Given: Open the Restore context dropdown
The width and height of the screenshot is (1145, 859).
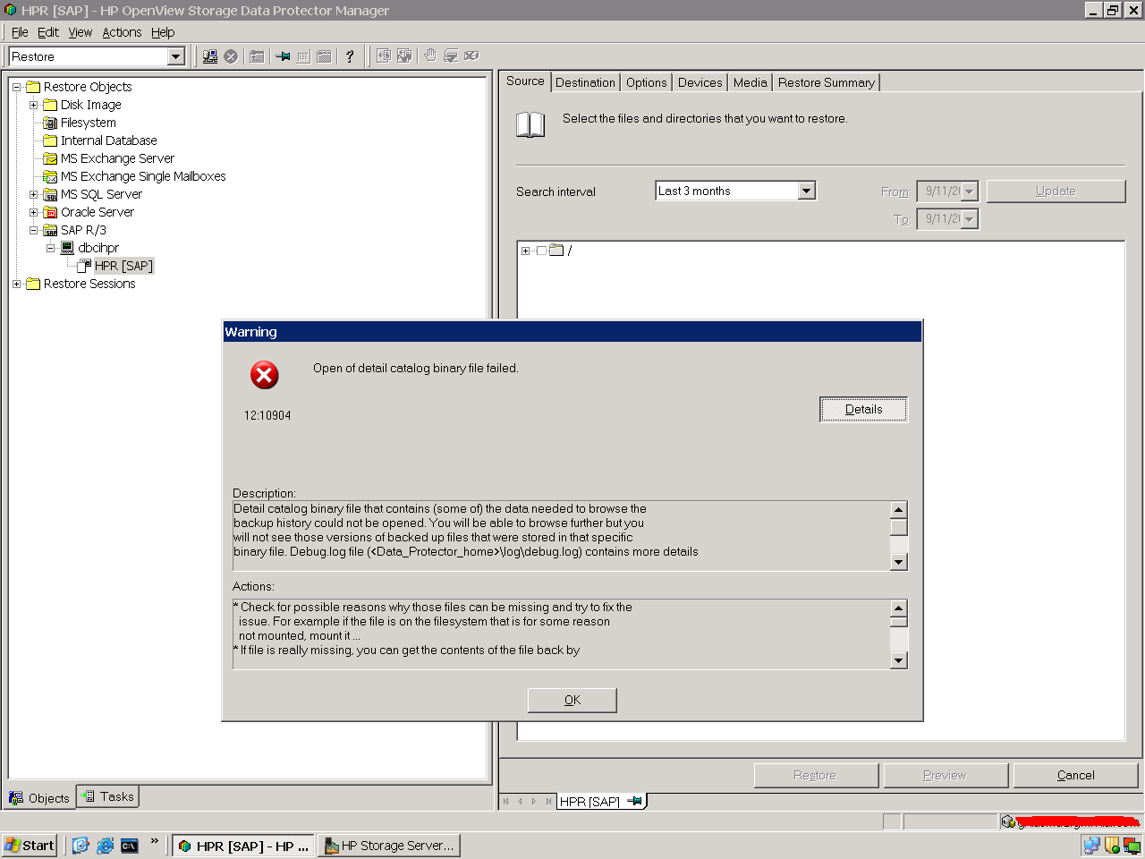Looking at the screenshot, I should click(x=176, y=56).
